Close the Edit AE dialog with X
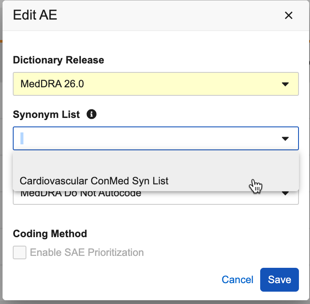The image size is (310, 304). coord(288,16)
